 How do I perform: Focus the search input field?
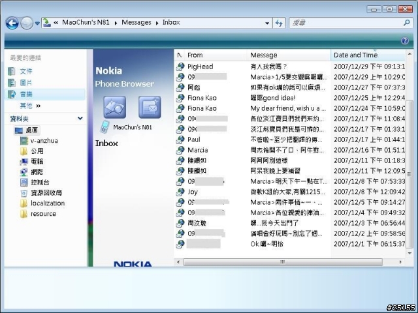[x=346, y=23]
